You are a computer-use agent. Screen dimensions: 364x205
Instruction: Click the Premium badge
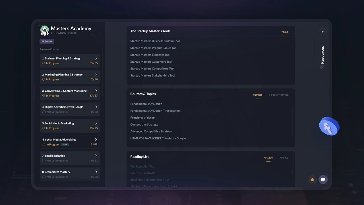(x=47, y=42)
